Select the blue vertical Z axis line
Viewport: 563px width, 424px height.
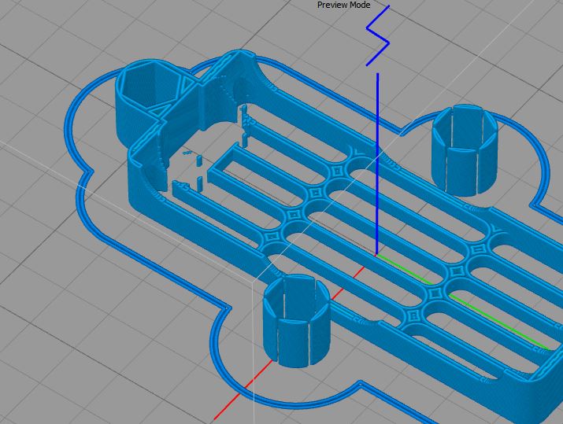pyautogui.click(x=377, y=164)
